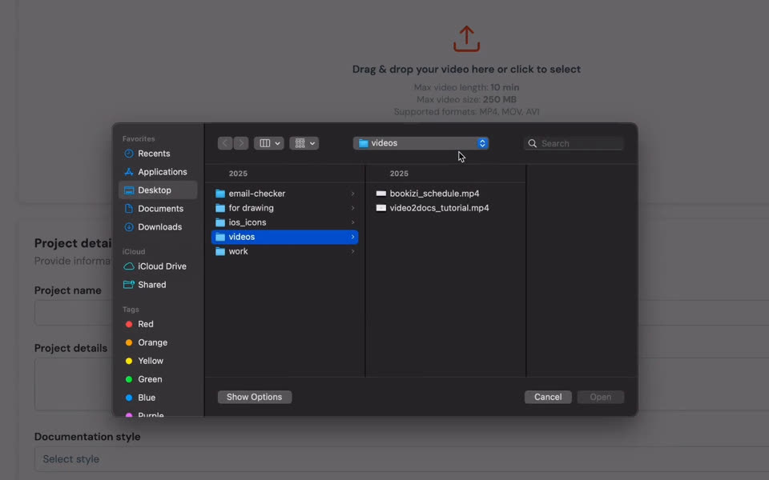Open the videos location popup menu
769x480 pixels.
(421, 143)
